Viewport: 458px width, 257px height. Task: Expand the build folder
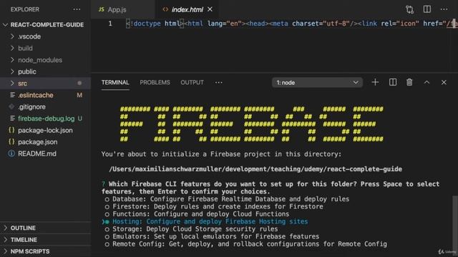point(12,48)
